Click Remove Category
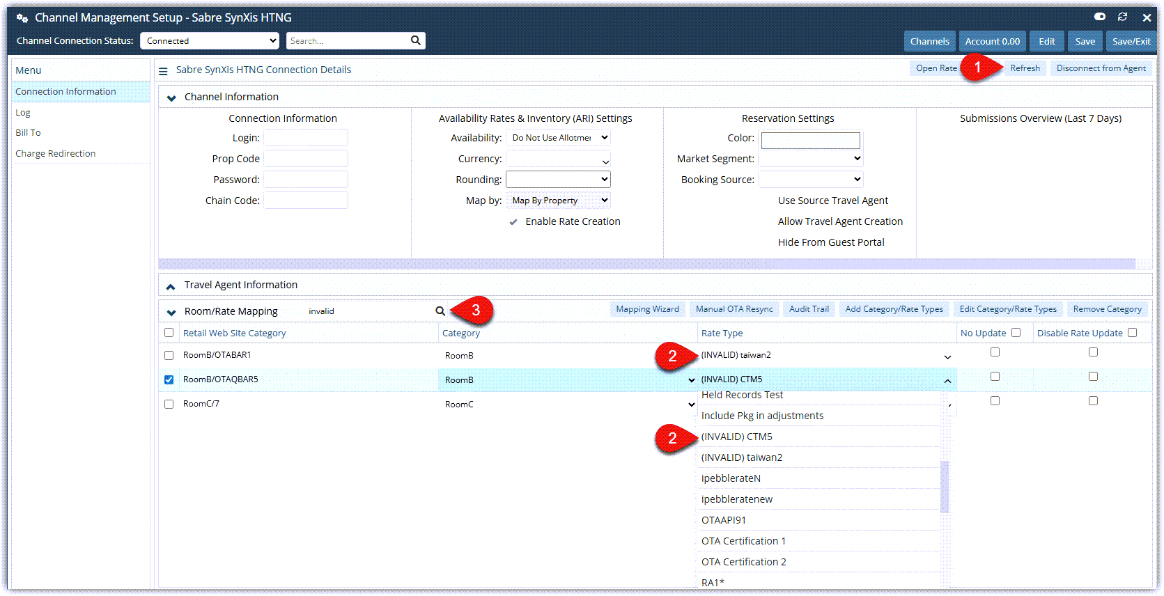Screen dimensions: 1164x596 pos(1108,309)
